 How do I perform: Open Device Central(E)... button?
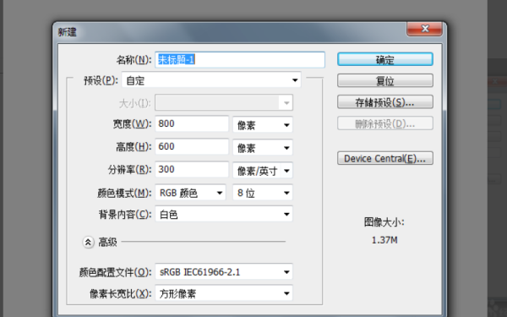[x=385, y=159]
